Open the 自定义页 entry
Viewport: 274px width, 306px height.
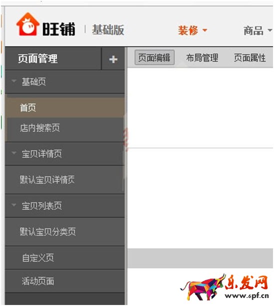tap(65, 258)
